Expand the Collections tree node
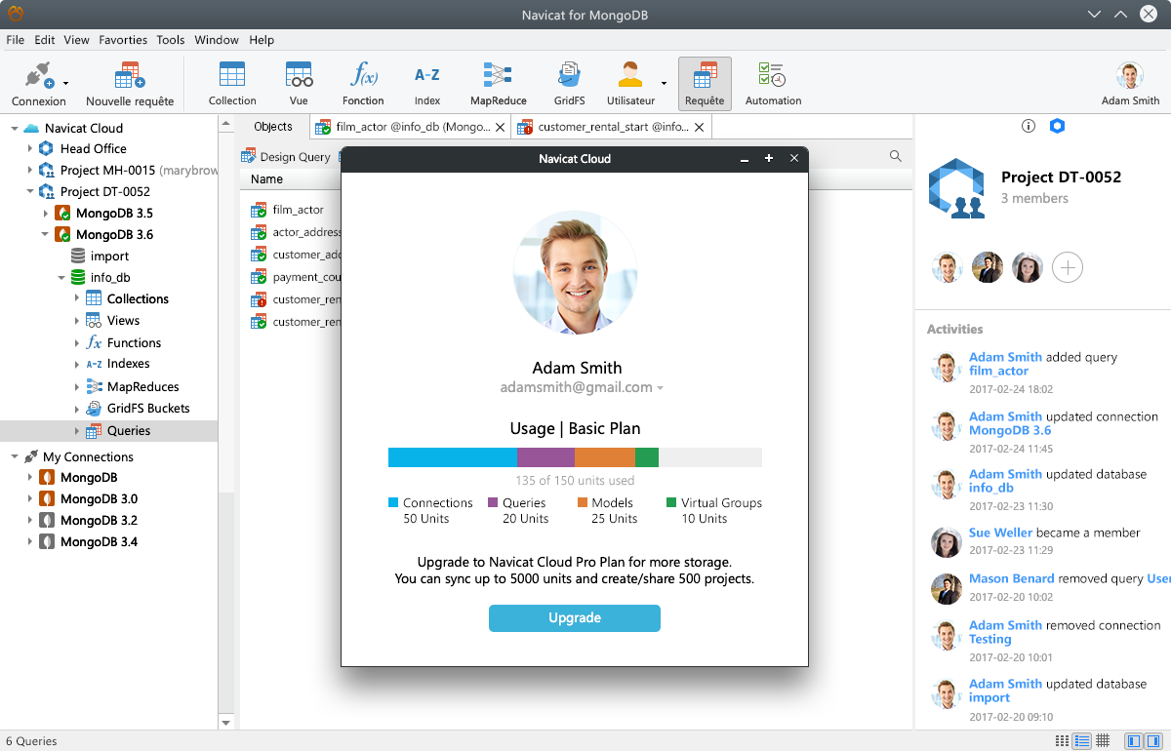This screenshot has height=751, width=1171. (x=77, y=298)
